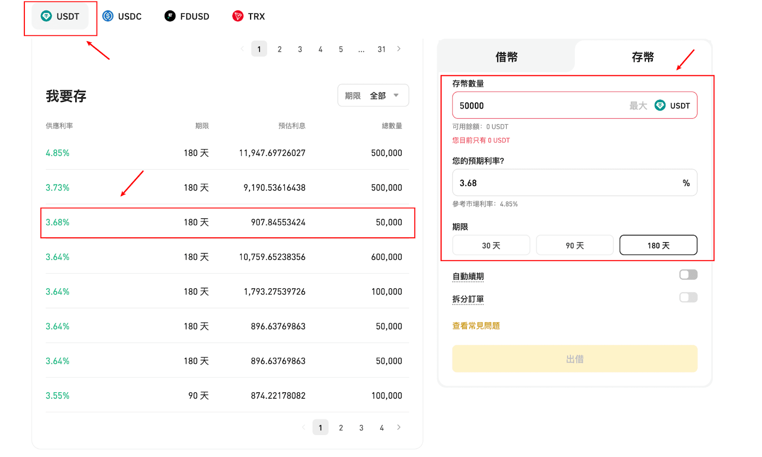Click top pagination previous arrow

tap(242, 49)
